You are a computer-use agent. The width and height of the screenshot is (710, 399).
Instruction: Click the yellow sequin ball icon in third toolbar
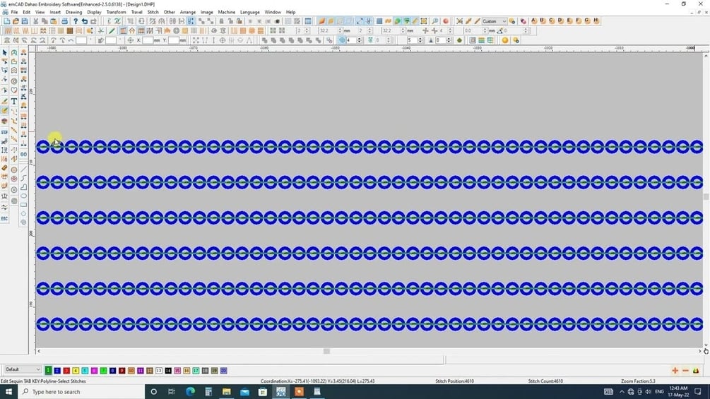tap(505, 40)
